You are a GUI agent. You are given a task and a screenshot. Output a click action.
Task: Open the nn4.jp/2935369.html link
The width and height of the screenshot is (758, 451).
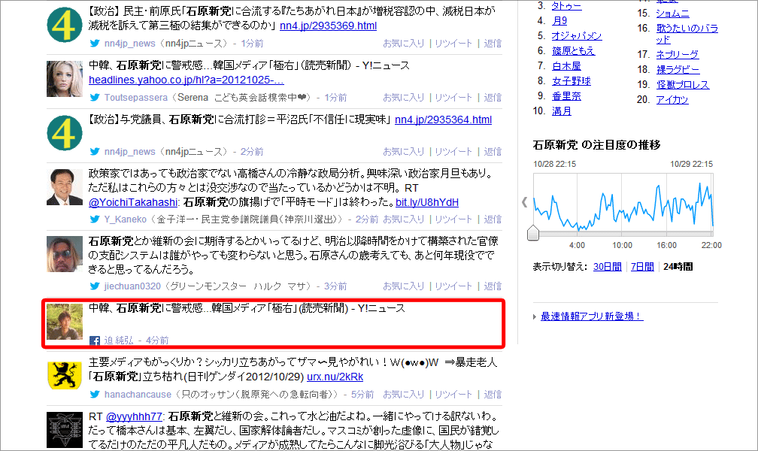pyautogui.click(x=328, y=26)
